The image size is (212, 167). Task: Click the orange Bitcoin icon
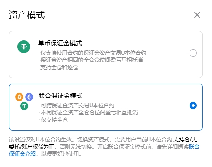(19, 97)
